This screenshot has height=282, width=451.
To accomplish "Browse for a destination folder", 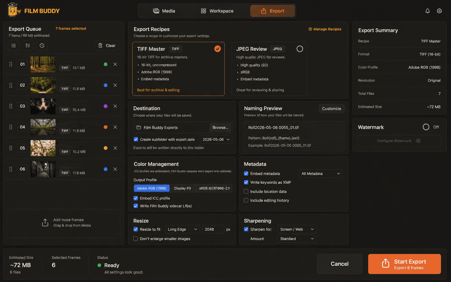I will tap(220, 127).
